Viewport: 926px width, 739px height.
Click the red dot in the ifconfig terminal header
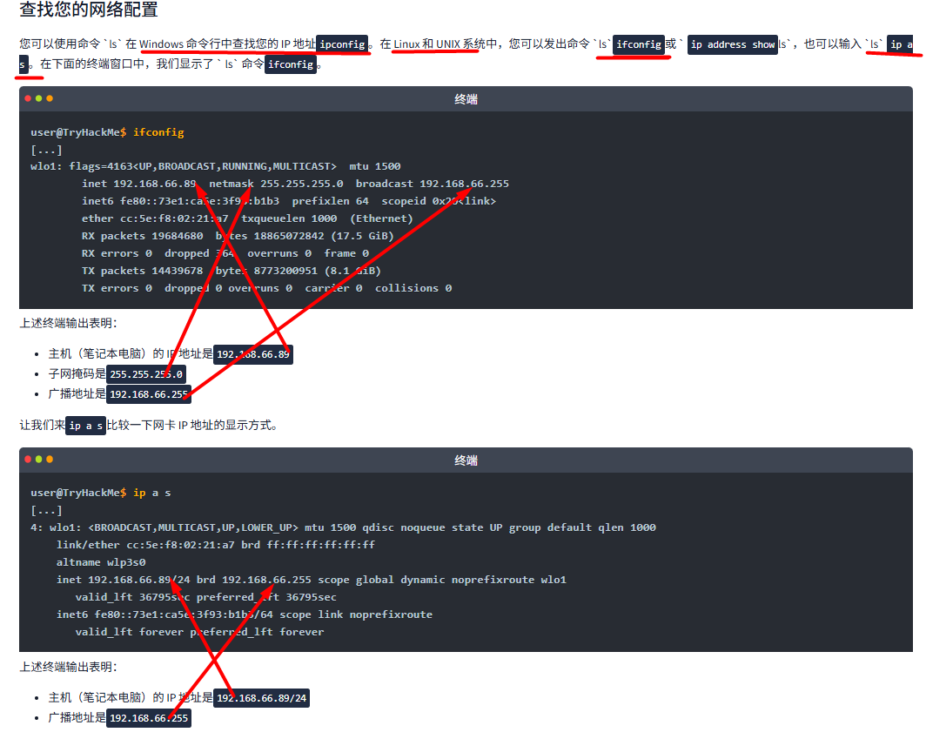tap(28, 98)
